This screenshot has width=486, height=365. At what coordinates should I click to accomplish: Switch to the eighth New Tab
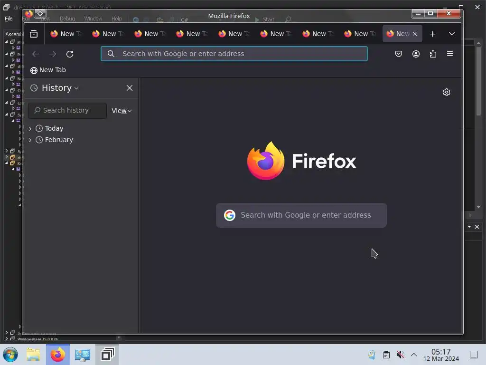[x=360, y=34]
